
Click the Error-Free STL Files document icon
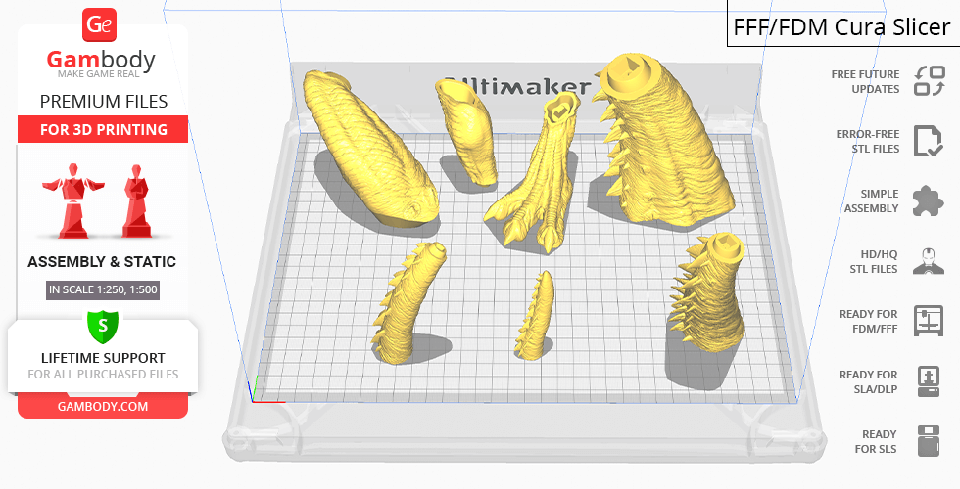point(928,141)
